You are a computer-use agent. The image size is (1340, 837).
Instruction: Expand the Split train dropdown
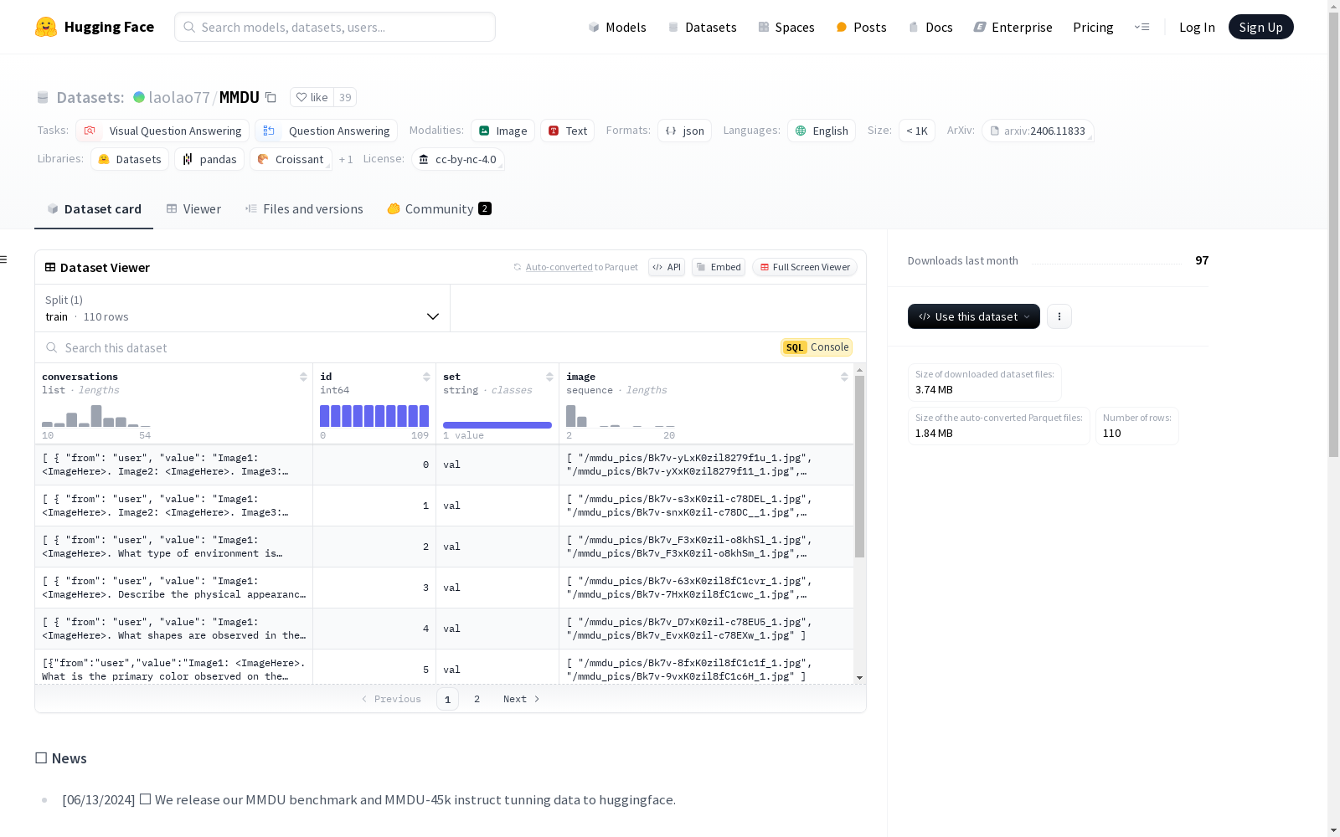click(x=242, y=308)
